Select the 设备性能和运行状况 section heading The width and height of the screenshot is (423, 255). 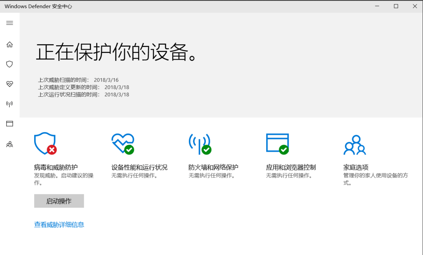point(139,167)
